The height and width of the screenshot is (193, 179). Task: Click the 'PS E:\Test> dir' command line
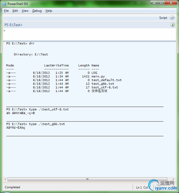pos(20,43)
